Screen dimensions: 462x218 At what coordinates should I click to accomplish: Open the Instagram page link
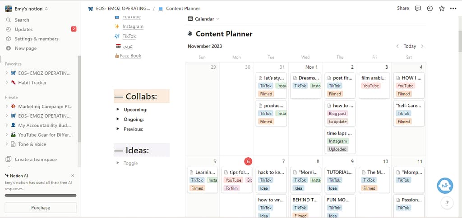pos(133,27)
